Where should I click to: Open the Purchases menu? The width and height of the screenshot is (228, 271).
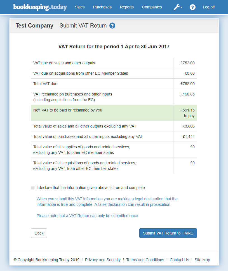tap(102, 7)
